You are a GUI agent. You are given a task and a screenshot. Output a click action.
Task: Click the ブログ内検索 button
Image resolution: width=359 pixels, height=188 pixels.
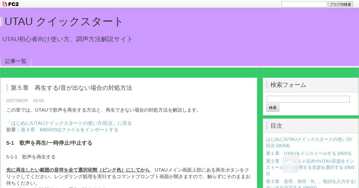pos(340,4)
